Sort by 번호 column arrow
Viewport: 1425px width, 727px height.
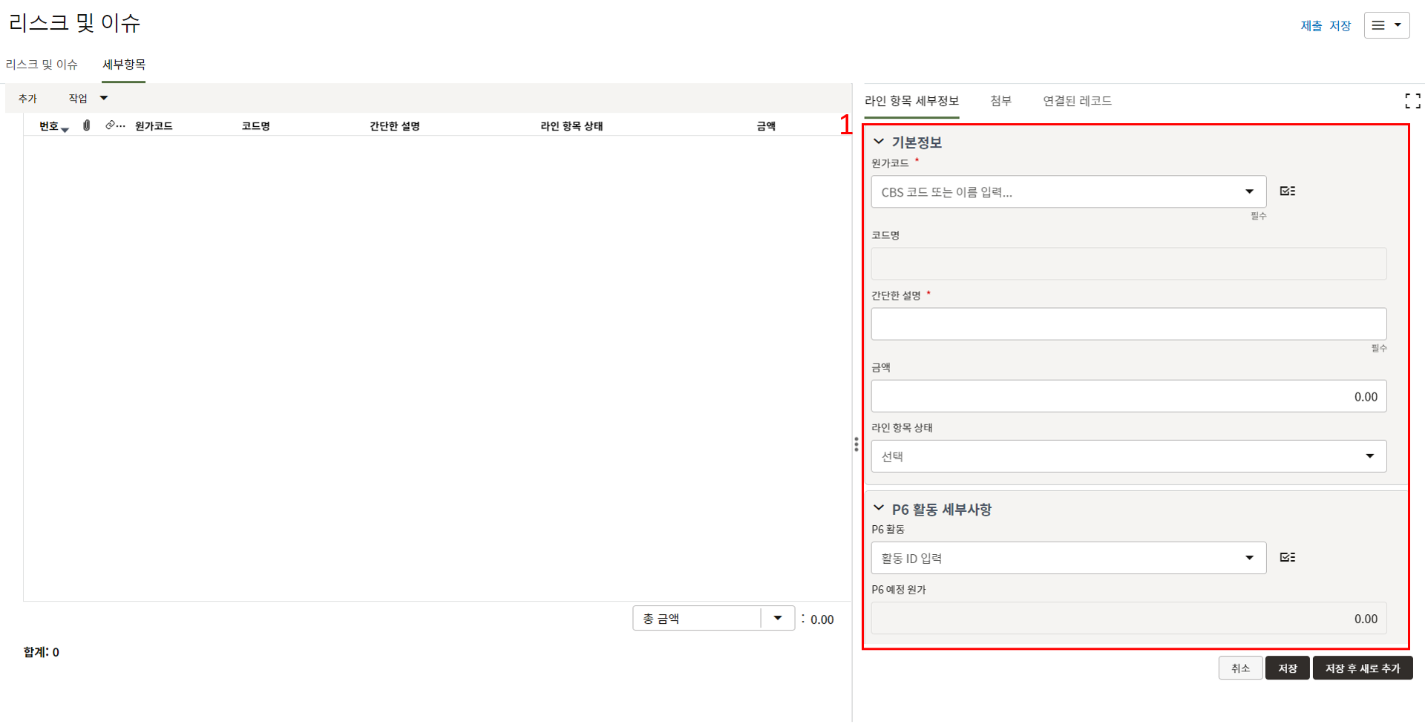point(65,130)
